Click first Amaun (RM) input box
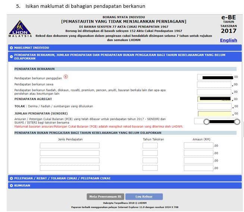Screen dimensions: 244x212 [x=198, y=146]
